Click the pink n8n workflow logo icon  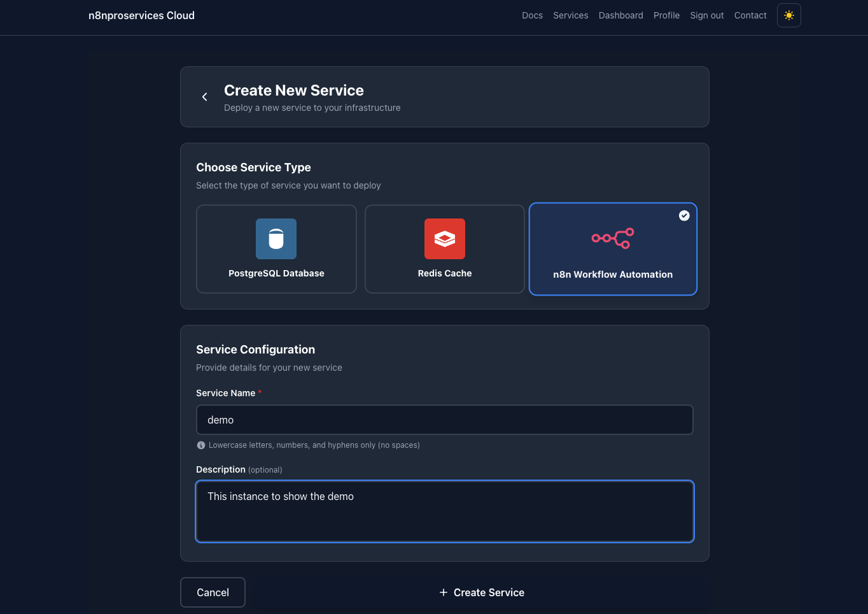(613, 238)
